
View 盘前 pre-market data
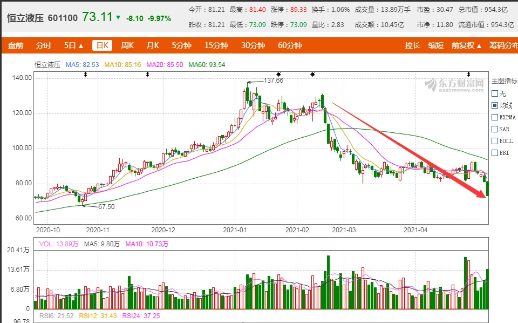pos(16,45)
